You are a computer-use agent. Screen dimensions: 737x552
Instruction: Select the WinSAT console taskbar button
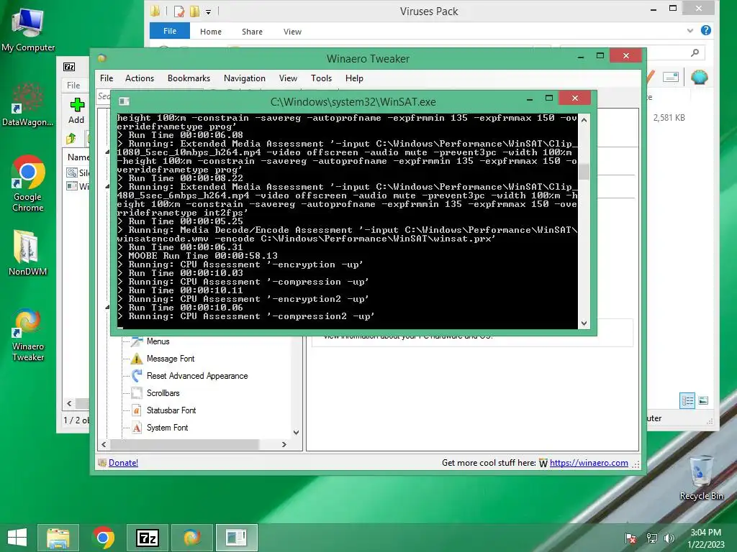236,538
